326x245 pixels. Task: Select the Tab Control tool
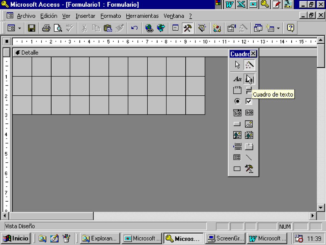249,146
